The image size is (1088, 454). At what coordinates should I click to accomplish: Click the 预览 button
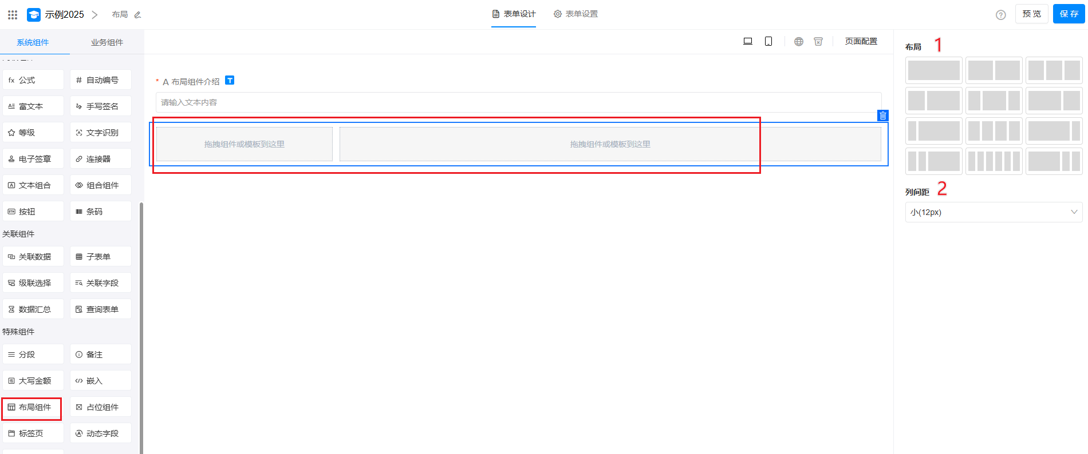pyautogui.click(x=1031, y=14)
